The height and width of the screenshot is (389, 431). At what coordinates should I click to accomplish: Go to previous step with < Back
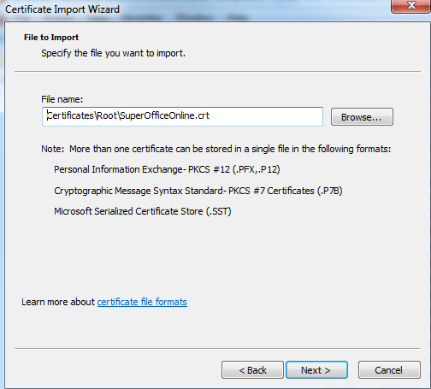coord(252,370)
